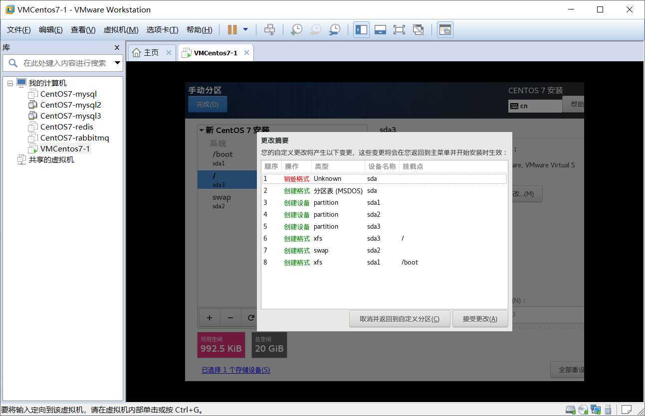Click the network adapter status icon
The image size is (645, 416).
pyautogui.click(x=596, y=410)
